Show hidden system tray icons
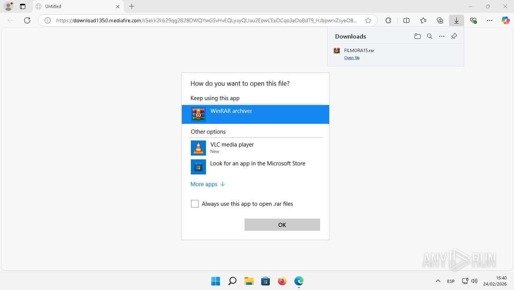Viewport: 514px width, 290px height. [x=438, y=281]
